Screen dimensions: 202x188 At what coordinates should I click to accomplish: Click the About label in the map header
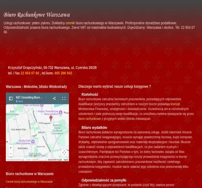click(x=20, y=101)
